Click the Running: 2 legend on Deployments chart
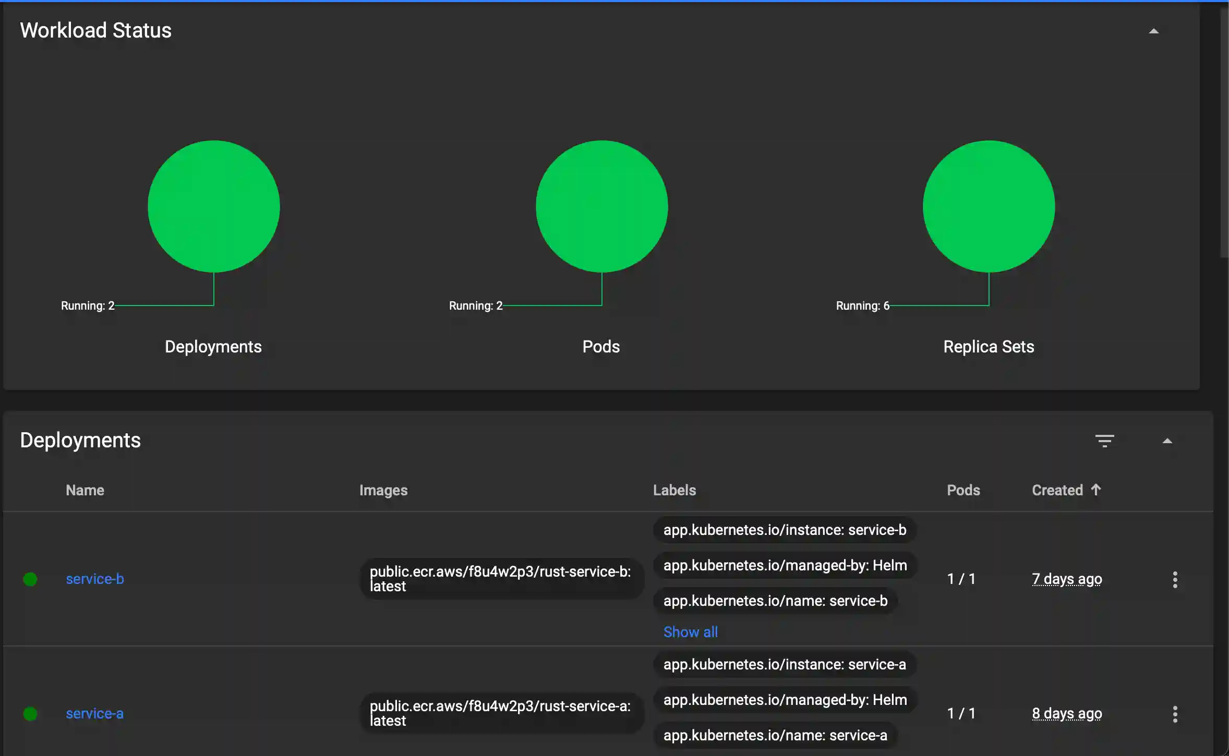The image size is (1229, 756). tap(87, 306)
